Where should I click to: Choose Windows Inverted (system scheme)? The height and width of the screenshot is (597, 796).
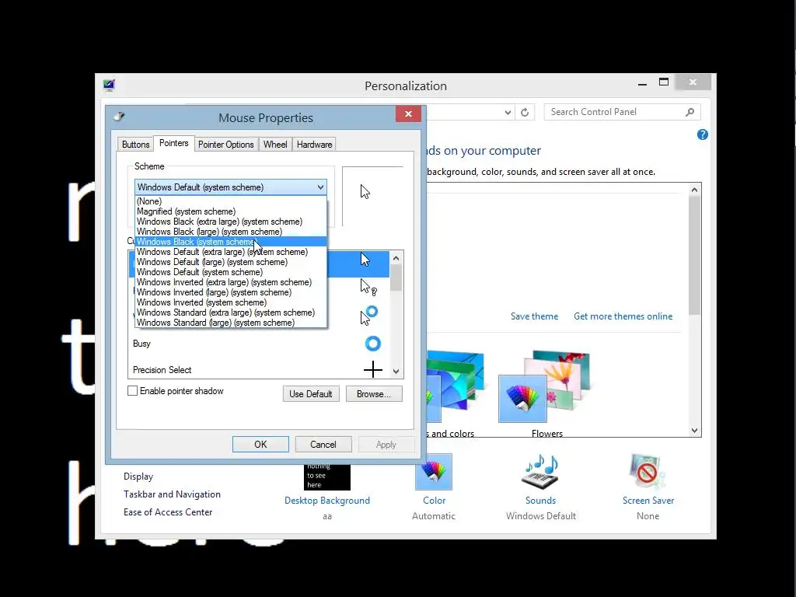coord(231,302)
